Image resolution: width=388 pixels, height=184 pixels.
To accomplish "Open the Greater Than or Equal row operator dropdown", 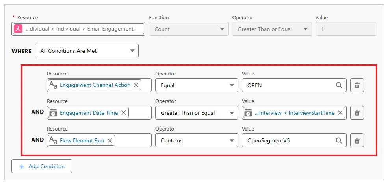I will [x=197, y=113].
